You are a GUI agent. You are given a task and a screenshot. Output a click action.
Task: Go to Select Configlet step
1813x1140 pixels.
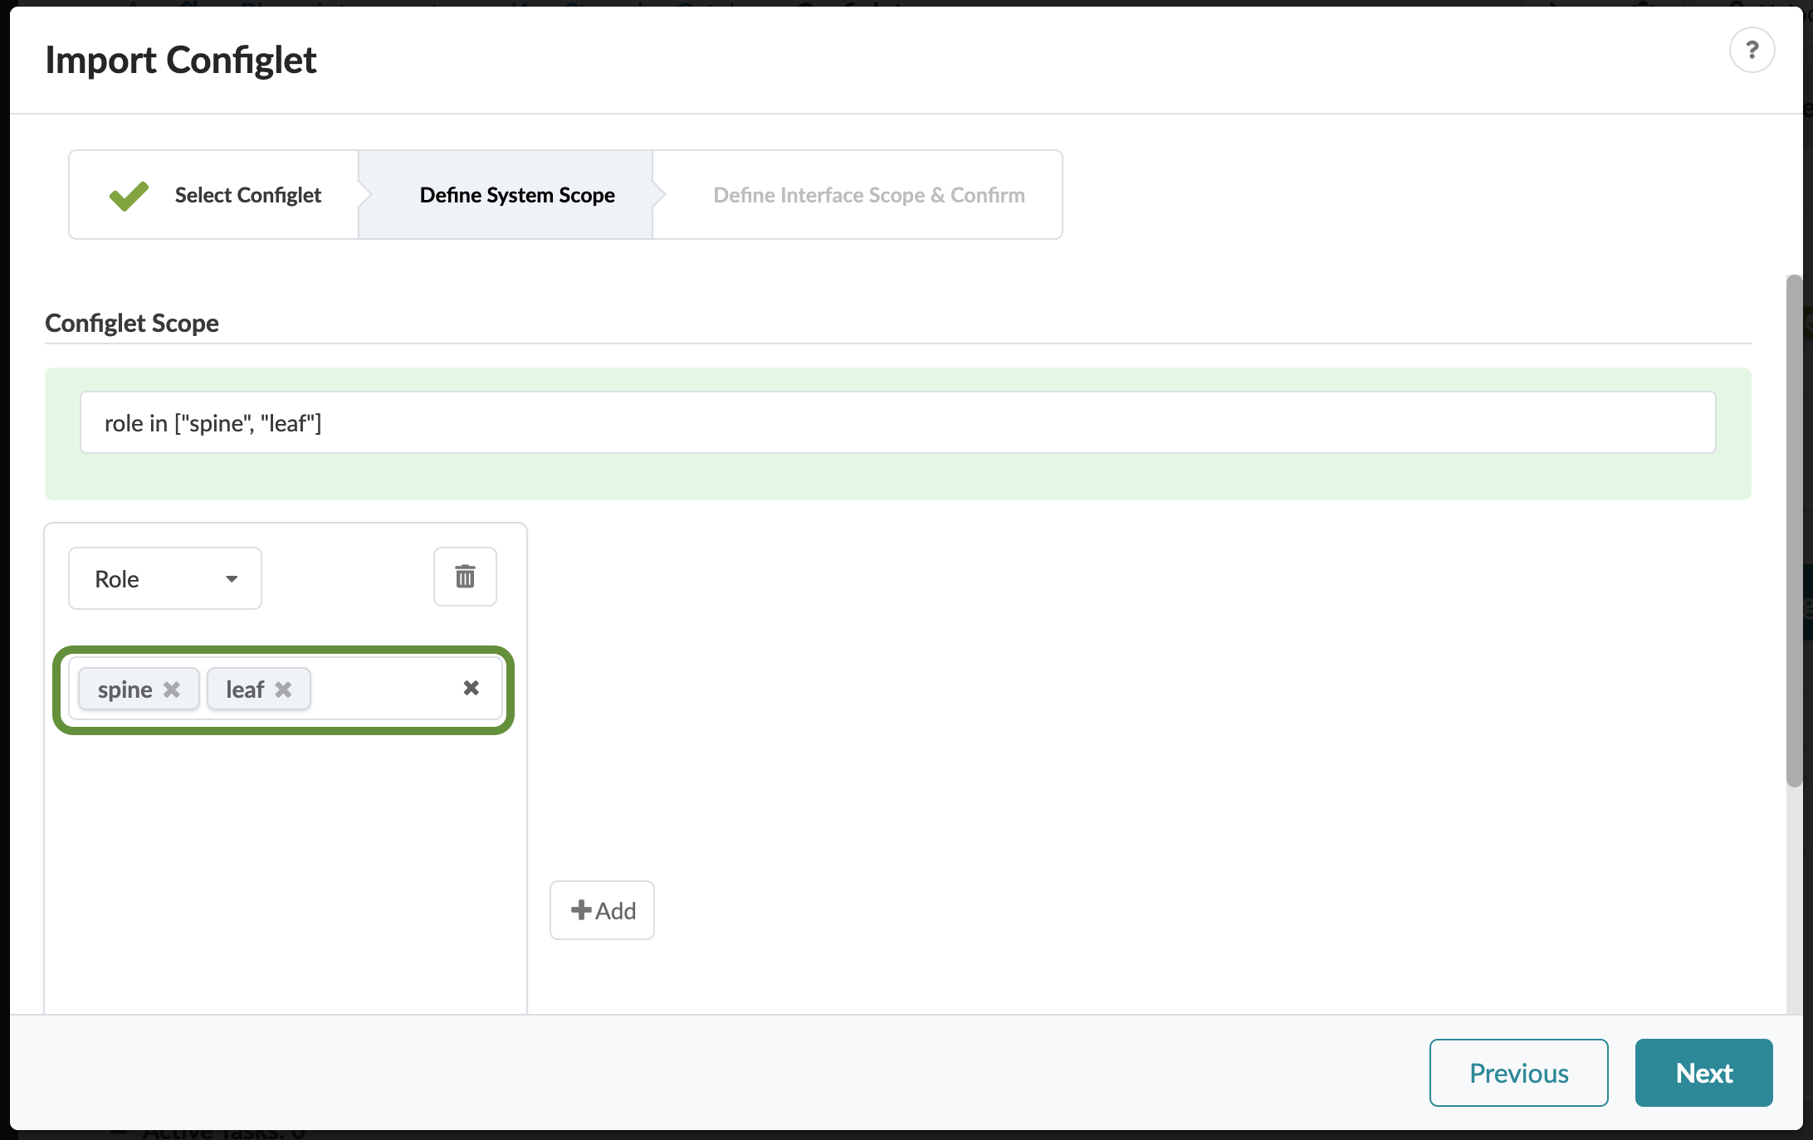pos(214,195)
